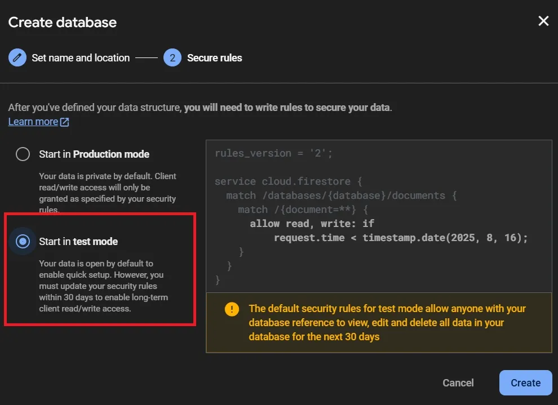This screenshot has width=558, height=405.
Task: Click the "Start in Production mode" label text
Action: click(94, 154)
